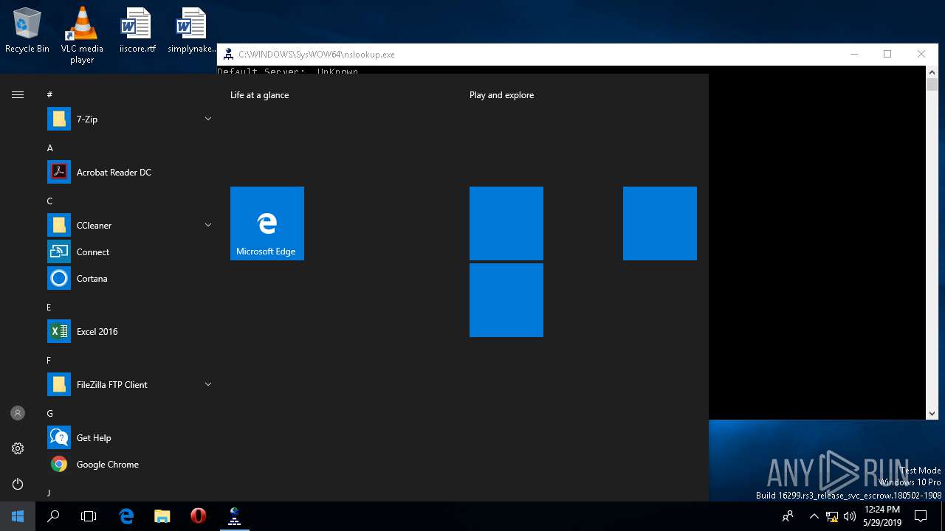945x531 pixels.
Task: Click the 'C' letter group header
Action: [x=49, y=201]
